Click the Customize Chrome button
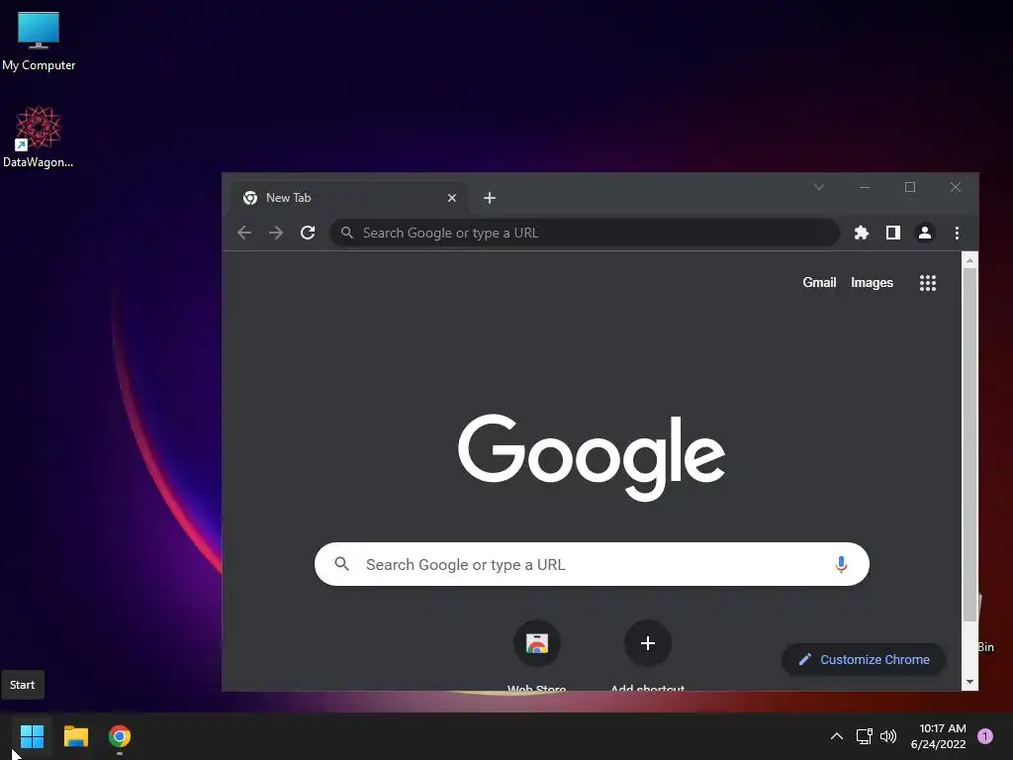 [864, 659]
